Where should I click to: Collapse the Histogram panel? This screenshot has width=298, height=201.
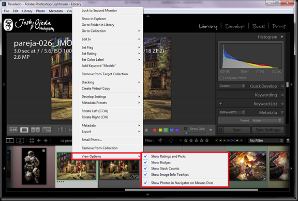(x=282, y=37)
